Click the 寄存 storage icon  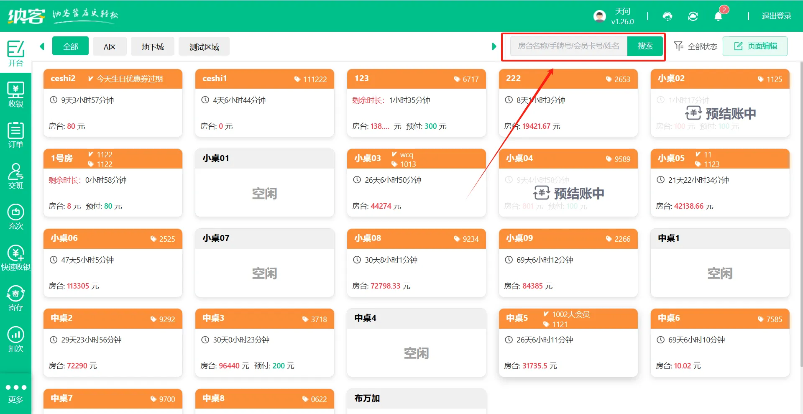pyautogui.click(x=15, y=298)
